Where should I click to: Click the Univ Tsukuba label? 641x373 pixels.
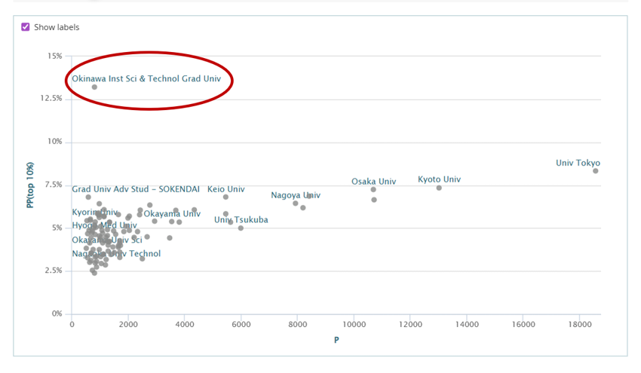[x=241, y=220]
